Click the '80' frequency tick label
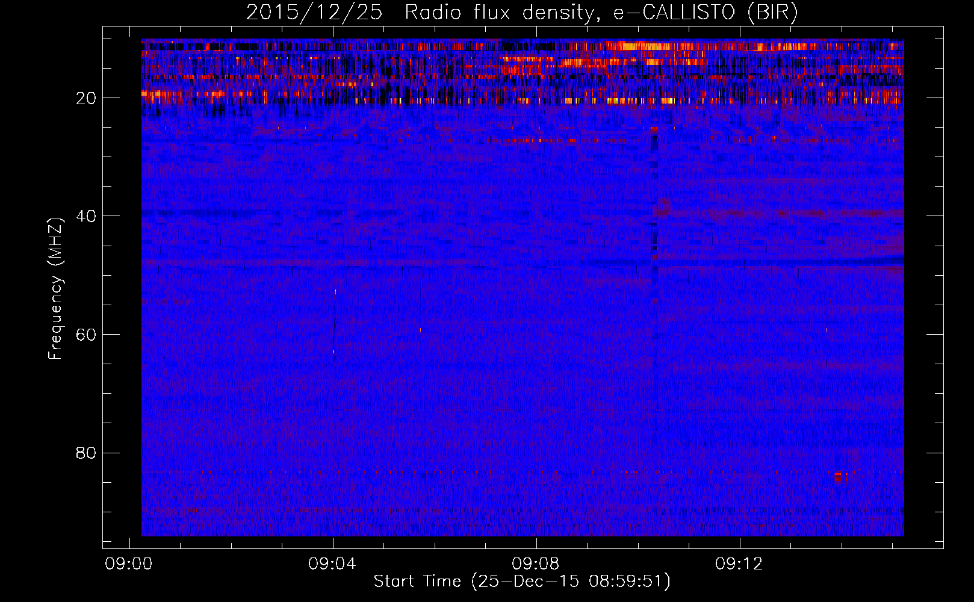 tap(87, 453)
